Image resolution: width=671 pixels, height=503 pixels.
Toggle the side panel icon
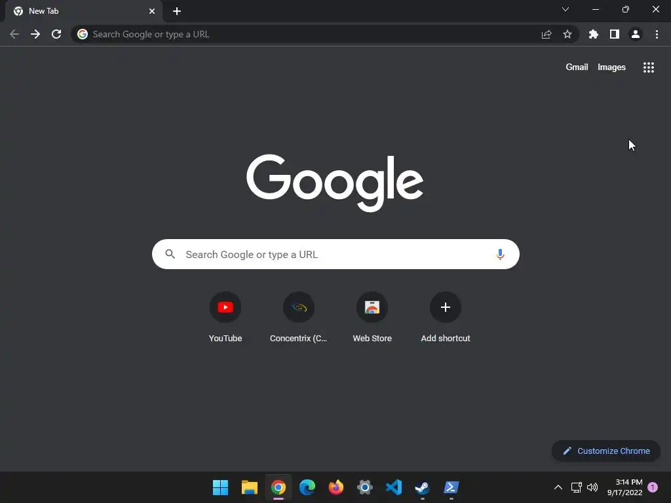[x=615, y=34]
